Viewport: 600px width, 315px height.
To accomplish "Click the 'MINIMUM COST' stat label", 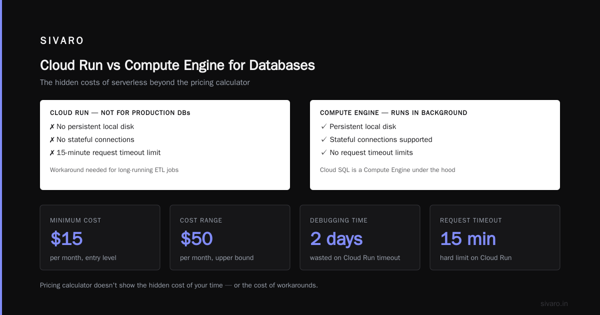I will point(75,220).
